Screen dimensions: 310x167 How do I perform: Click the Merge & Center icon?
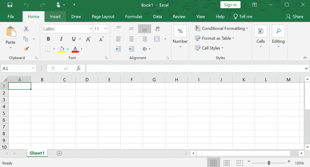[157, 39]
